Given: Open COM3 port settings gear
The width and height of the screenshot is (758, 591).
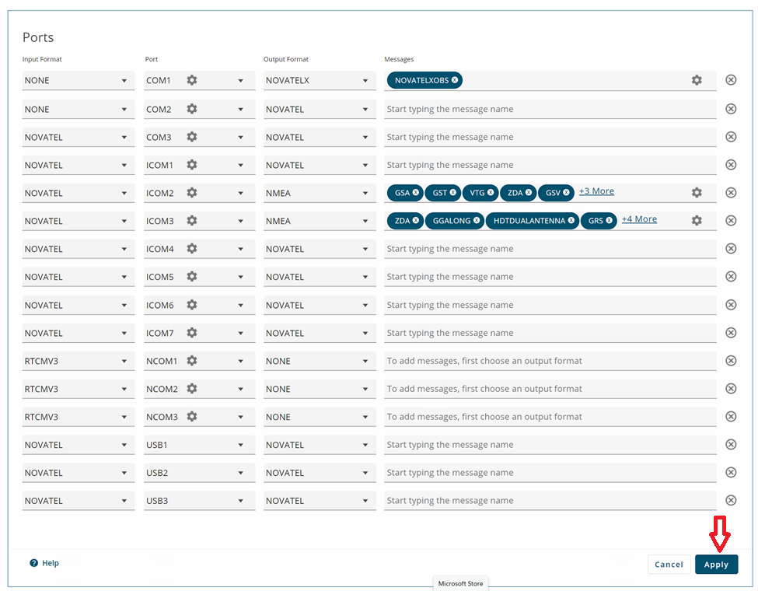Looking at the screenshot, I should coord(192,137).
